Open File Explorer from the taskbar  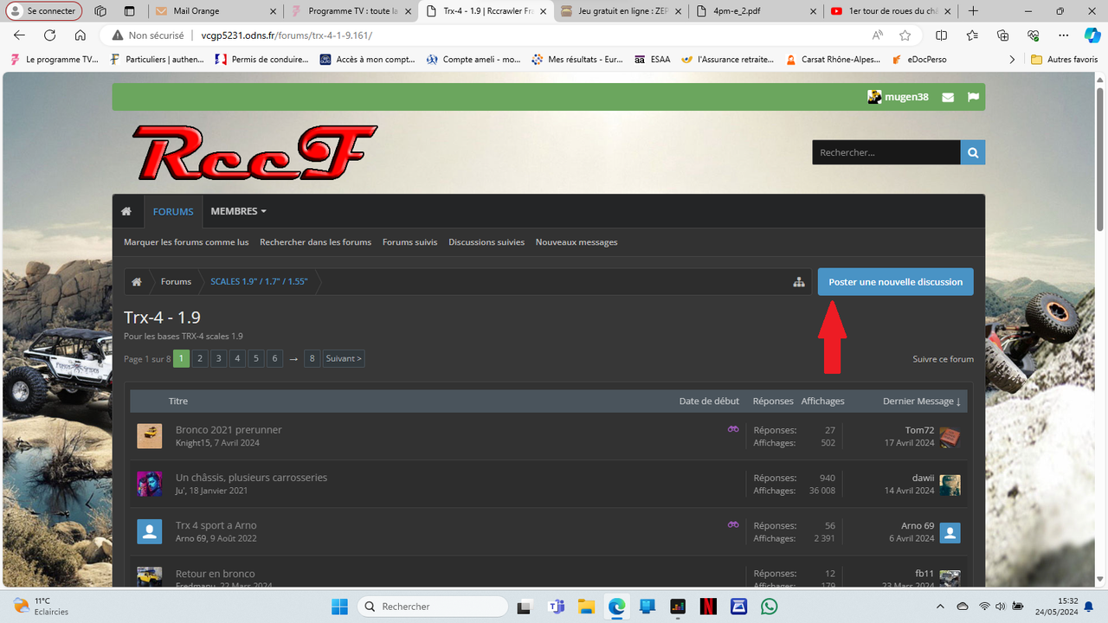click(x=586, y=607)
